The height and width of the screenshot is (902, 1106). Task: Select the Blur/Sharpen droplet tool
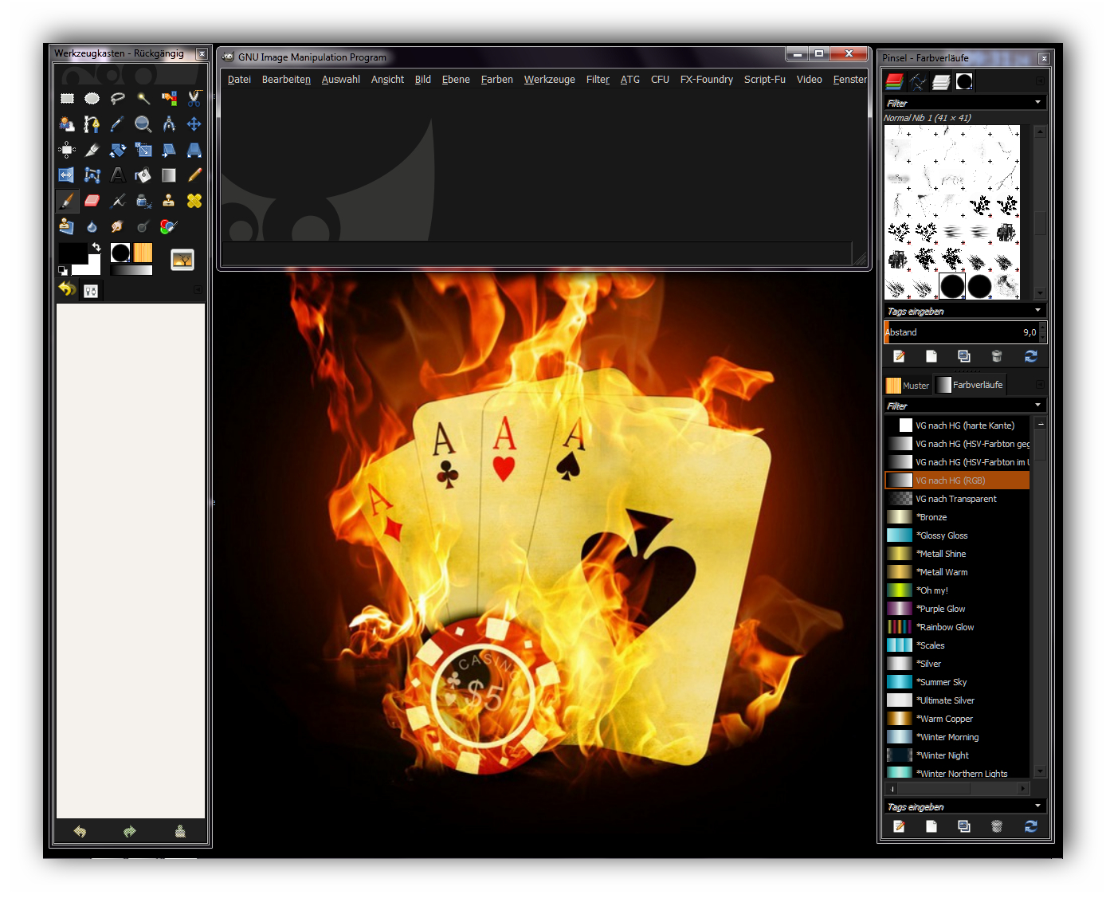tap(92, 226)
